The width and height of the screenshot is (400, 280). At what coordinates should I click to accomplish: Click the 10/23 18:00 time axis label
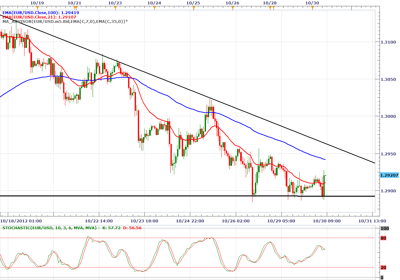(144, 221)
